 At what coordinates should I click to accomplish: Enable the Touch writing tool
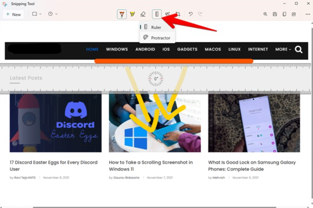167,14
